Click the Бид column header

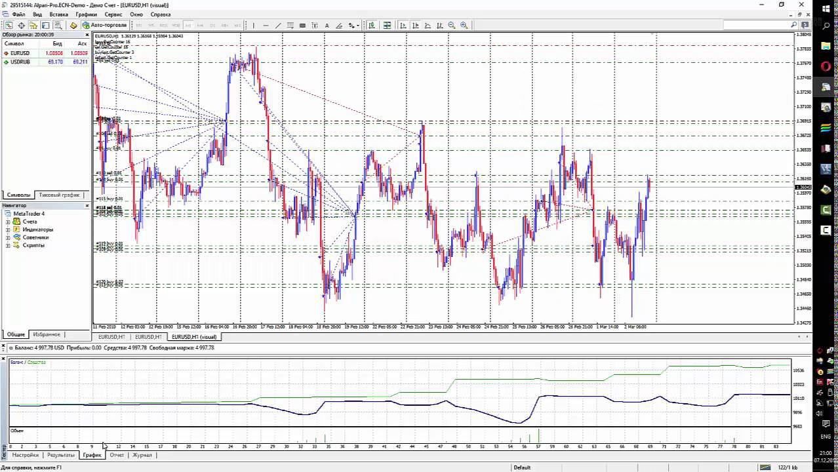[57, 43]
